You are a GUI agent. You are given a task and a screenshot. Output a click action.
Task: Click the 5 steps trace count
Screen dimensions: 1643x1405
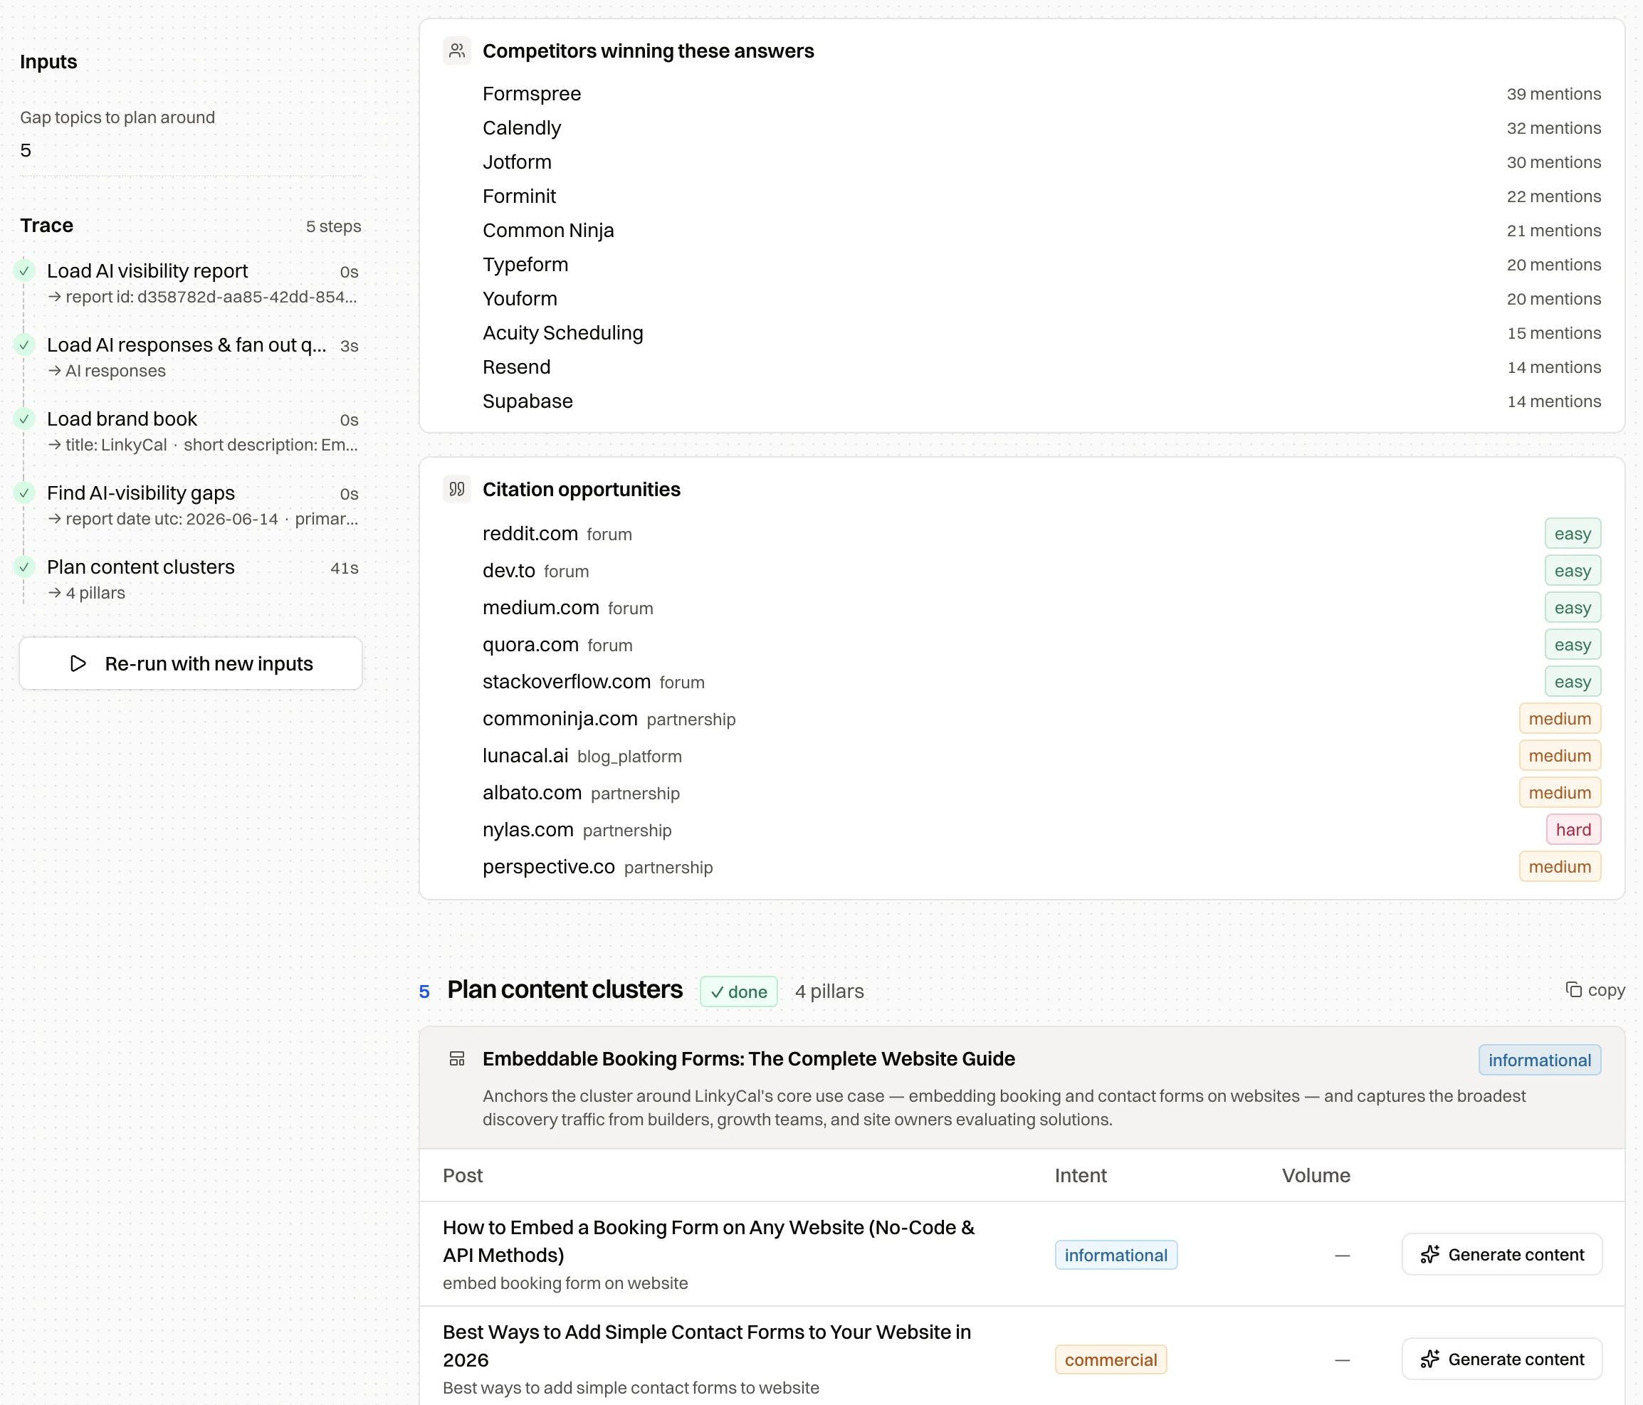click(x=333, y=226)
